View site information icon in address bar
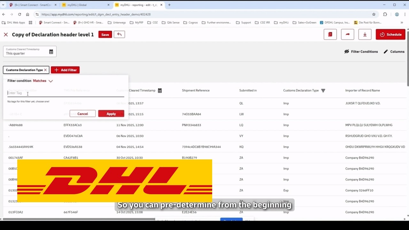The image size is (409, 230). pyautogui.click(x=37, y=14)
